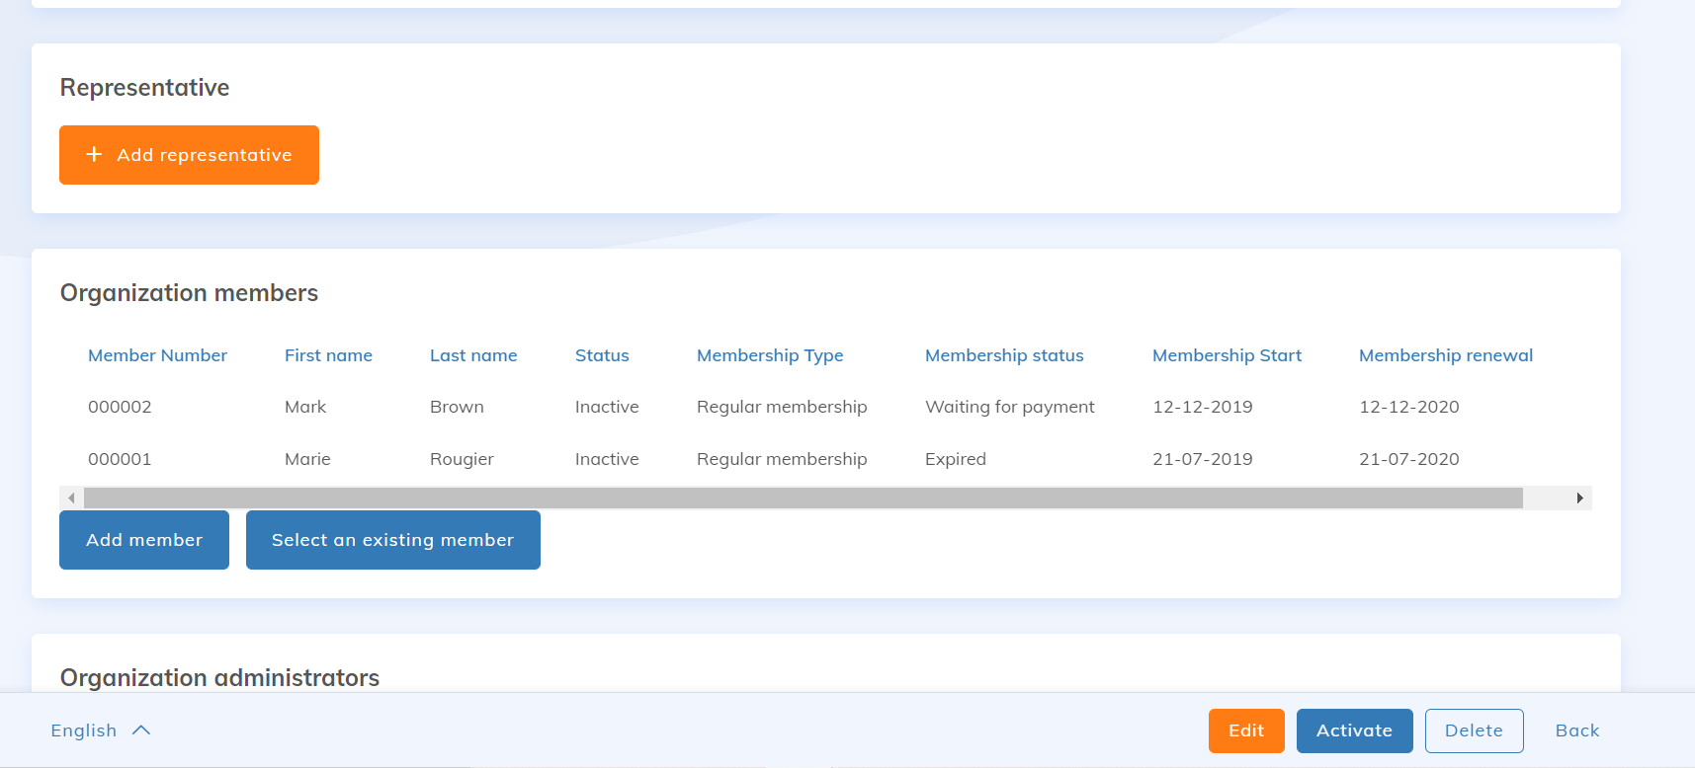This screenshot has width=1695, height=768.
Task: Sort by Membership renewal column
Action: [x=1446, y=355]
